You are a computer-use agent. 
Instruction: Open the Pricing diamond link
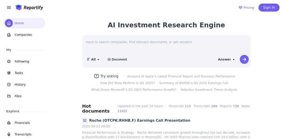click(x=246, y=8)
